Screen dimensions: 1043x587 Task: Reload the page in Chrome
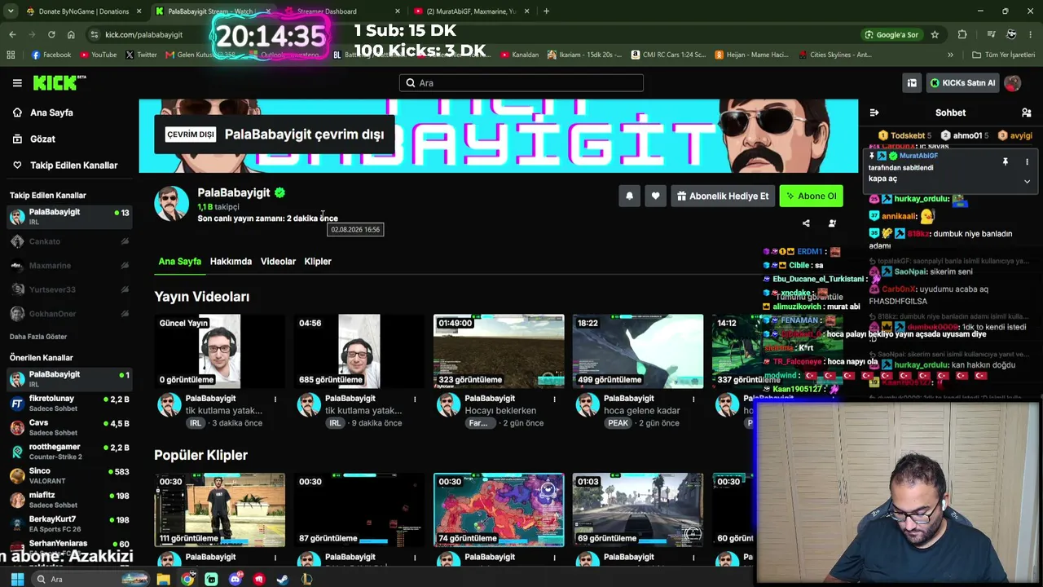point(51,34)
